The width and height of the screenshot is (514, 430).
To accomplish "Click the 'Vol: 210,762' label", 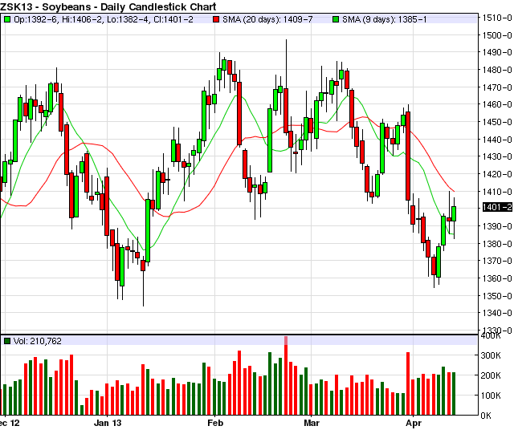I will pyautogui.click(x=38, y=341).
